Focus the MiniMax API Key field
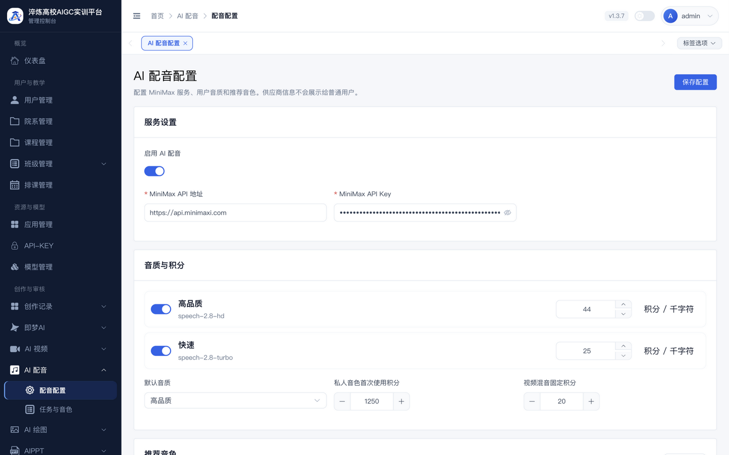Image resolution: width=729 pixels, height=455 pixels. (x=425, y=213)
